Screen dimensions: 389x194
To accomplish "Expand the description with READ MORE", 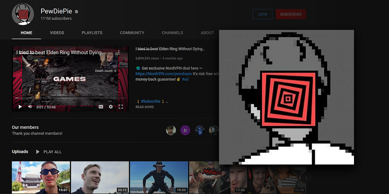I will (x=145, y=107).
